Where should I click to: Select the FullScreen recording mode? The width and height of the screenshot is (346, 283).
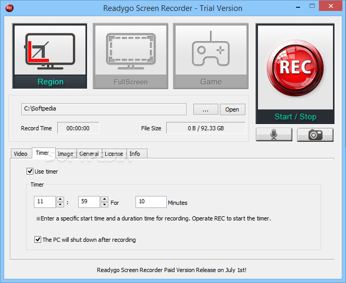pos(130,56)
